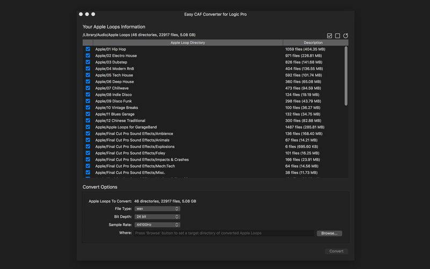
Task: Select the Sound Effects/Foley row text
Action: click(x=130, y=153)
